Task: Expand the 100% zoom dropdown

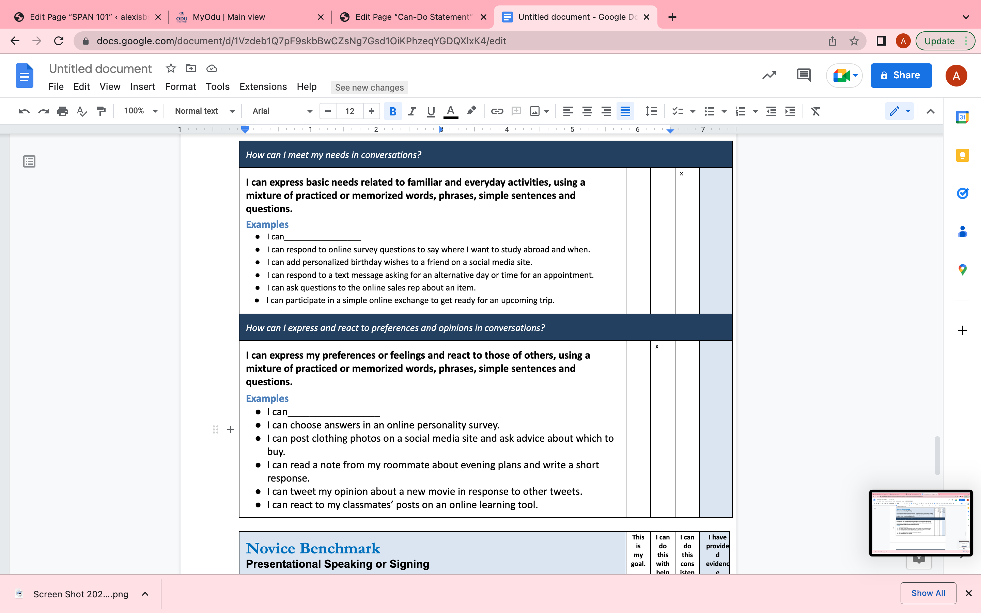Action: point(141,111)
